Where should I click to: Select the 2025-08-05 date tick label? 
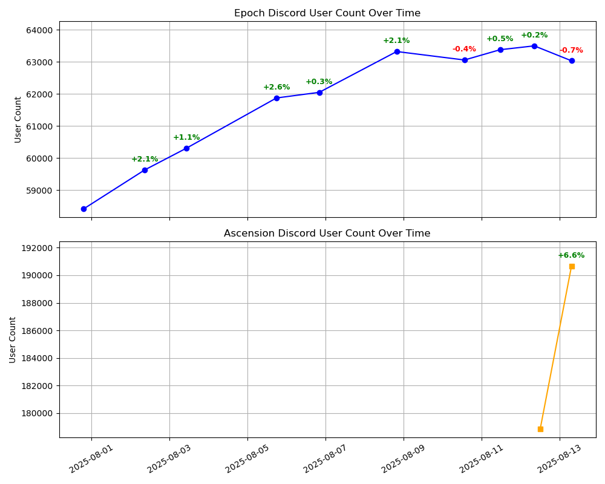(x=247, y=459)
